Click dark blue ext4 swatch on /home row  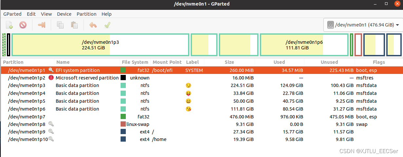tap(123, 139)
